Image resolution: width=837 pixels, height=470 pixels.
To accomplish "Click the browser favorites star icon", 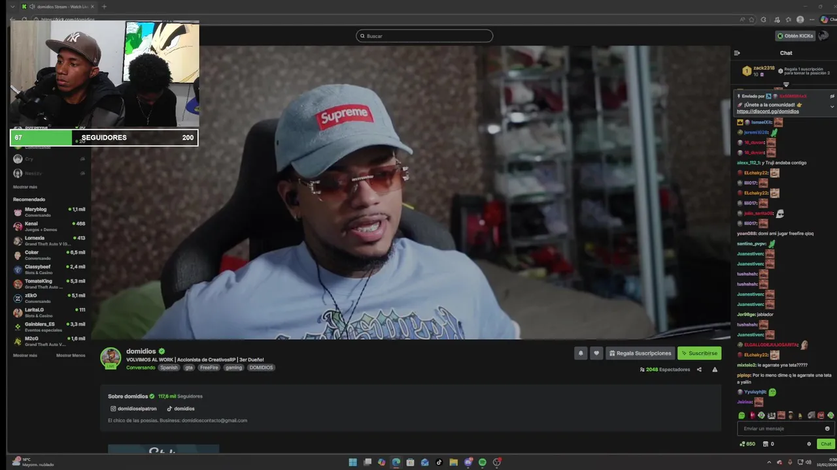I will click(751, 20).
